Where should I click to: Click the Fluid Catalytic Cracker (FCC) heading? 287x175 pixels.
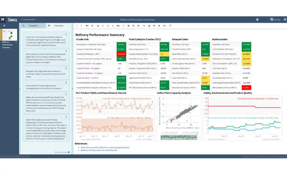click(145, 39)
